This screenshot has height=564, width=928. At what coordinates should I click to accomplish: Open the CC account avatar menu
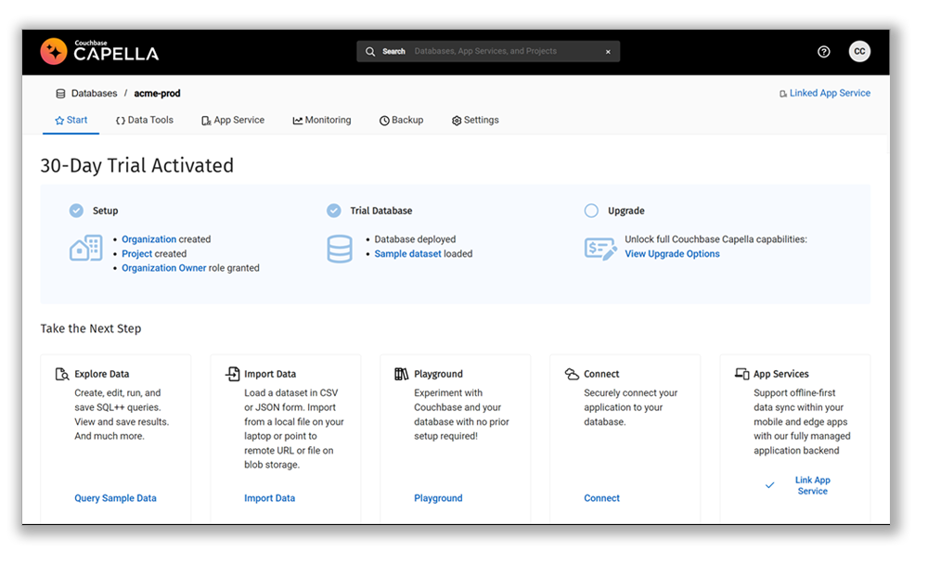click(859, 51)
